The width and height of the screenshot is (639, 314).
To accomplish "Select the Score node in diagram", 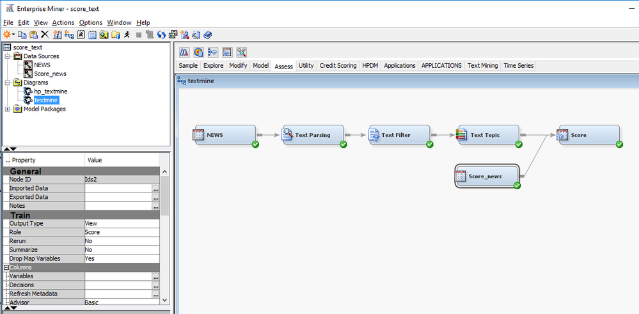I will pyautogui.click(x=589, y=135).
